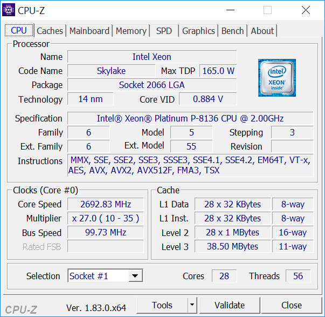Click the Validate button
Screen dimensions: 325x317
point(230,305)
